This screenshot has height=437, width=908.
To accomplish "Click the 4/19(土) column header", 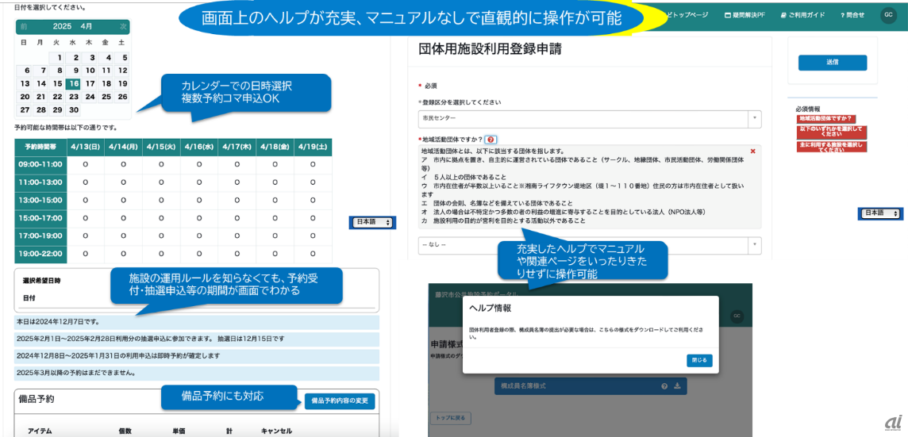I will point(314,147).
